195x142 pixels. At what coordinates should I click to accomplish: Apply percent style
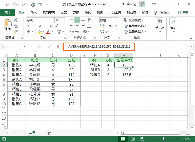pyautogui.click(x=111, y=26)
